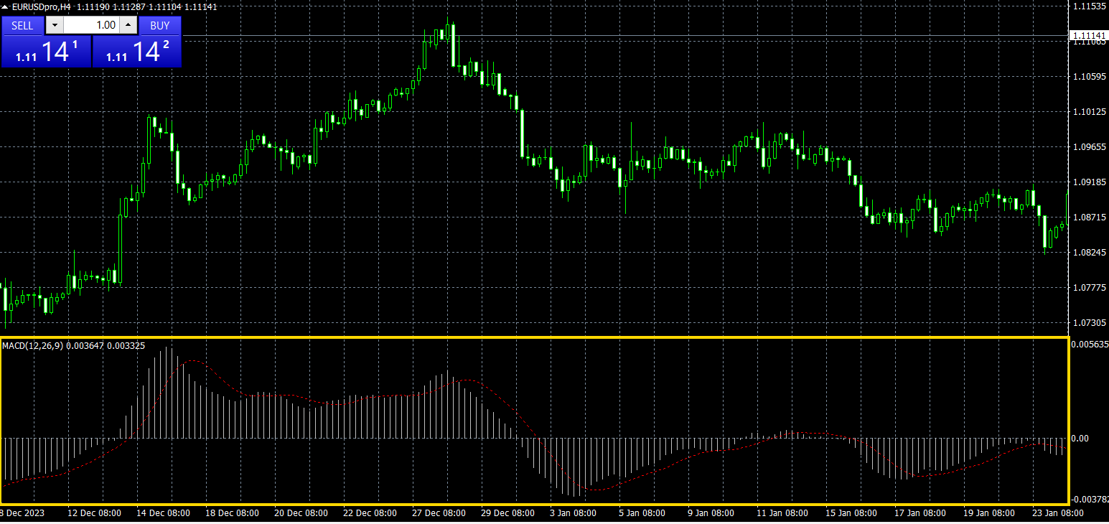This screenshot has width=1109, height=524.
Task: Click the 11 Jan 08:00 time label
Action: click(782, 513)
